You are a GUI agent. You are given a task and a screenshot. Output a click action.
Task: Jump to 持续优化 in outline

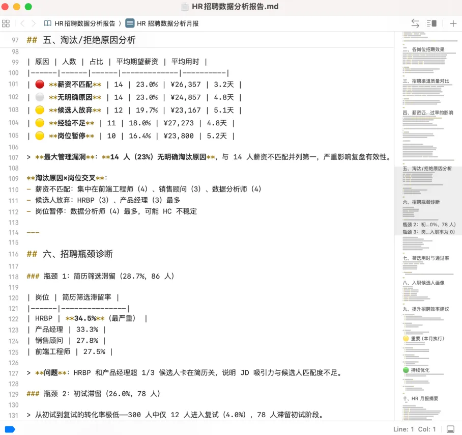[x=420, y=370]
